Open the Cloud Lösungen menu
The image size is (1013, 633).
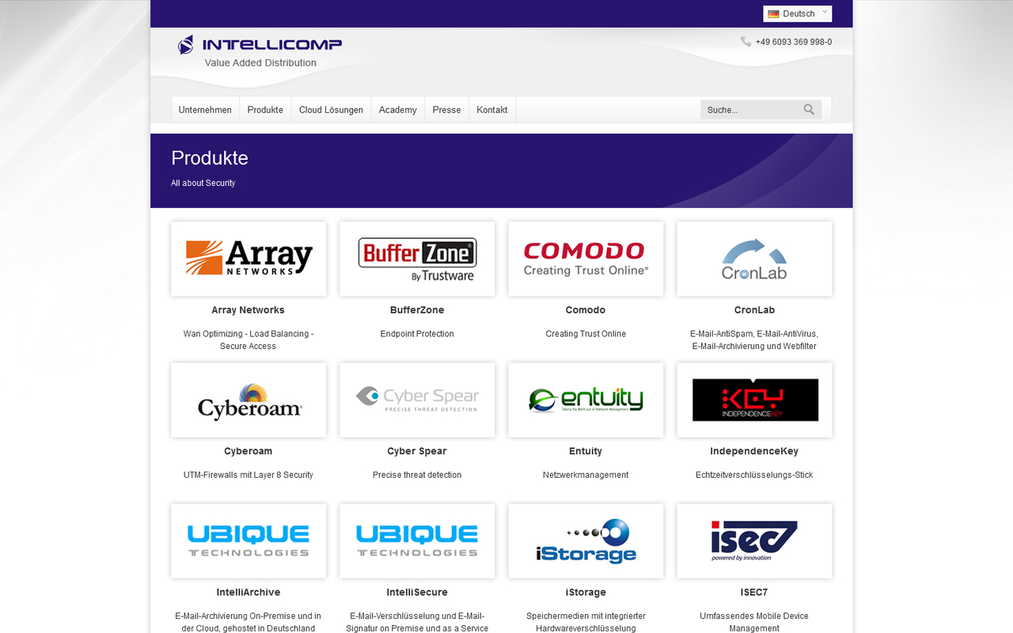click(x=331, y=110)
